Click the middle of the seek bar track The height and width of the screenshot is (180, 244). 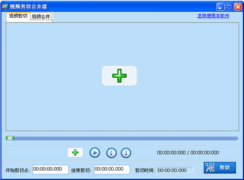point(122,139)
